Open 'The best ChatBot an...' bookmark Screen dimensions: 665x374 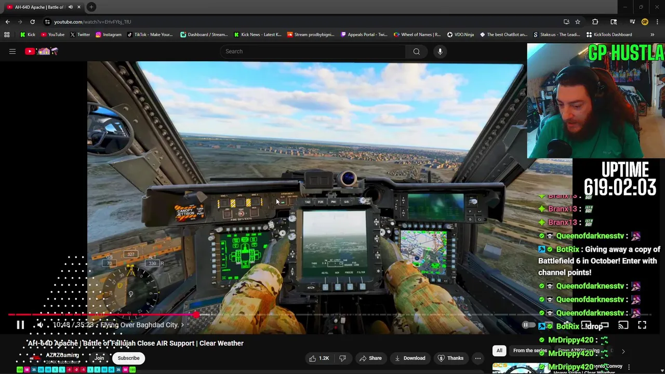tap(503, 35)
